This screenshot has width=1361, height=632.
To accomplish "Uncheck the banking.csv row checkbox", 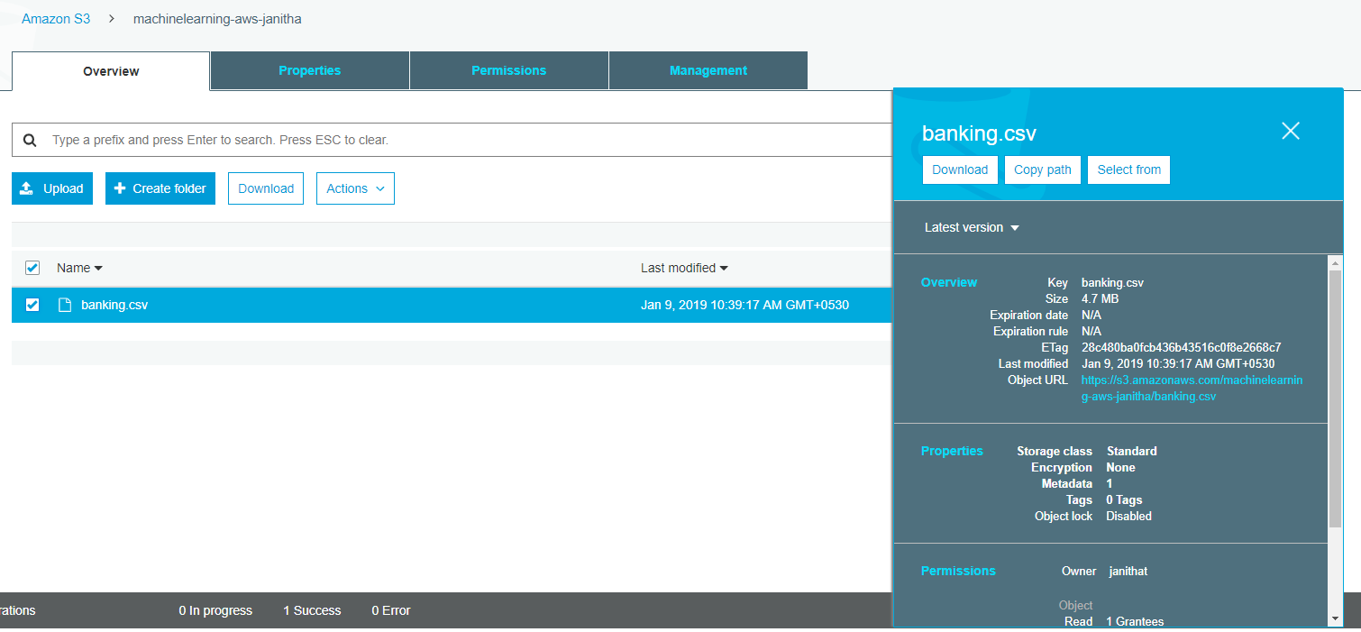I will coord(32,305).
